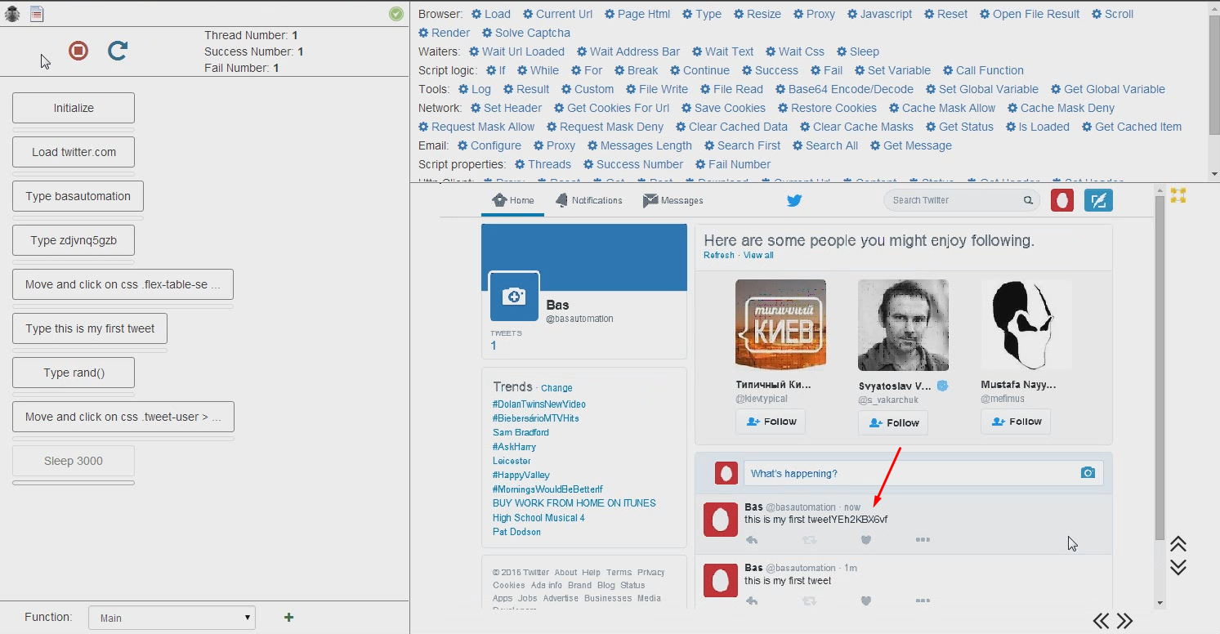Click the green plus add function icon
Image resolution: width=1220 pixels, height=634 pixels.
[x=288, y=618]
